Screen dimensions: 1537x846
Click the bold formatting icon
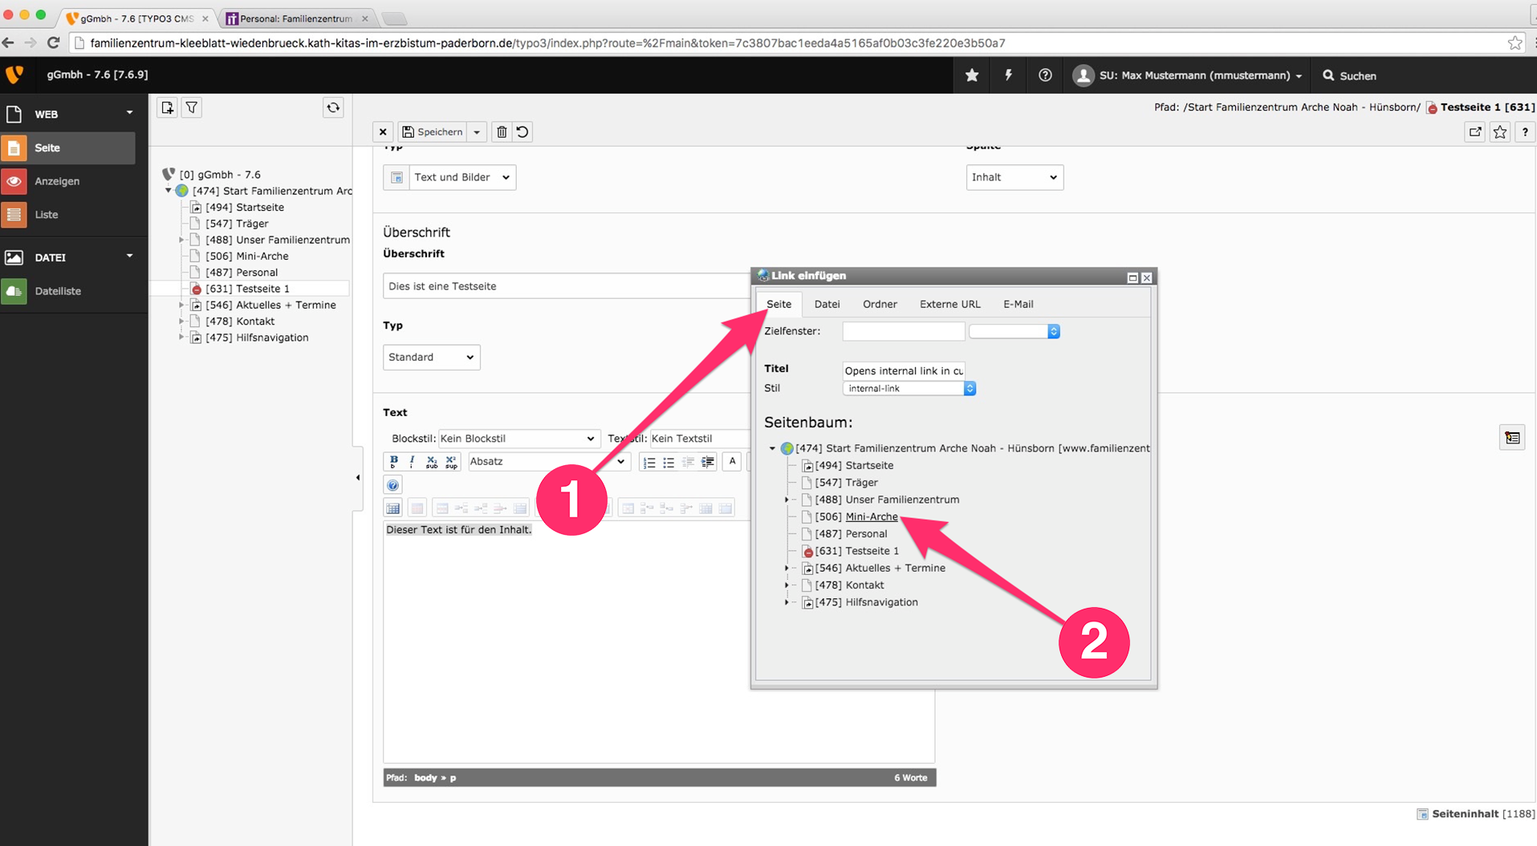(x=393, y=461)
